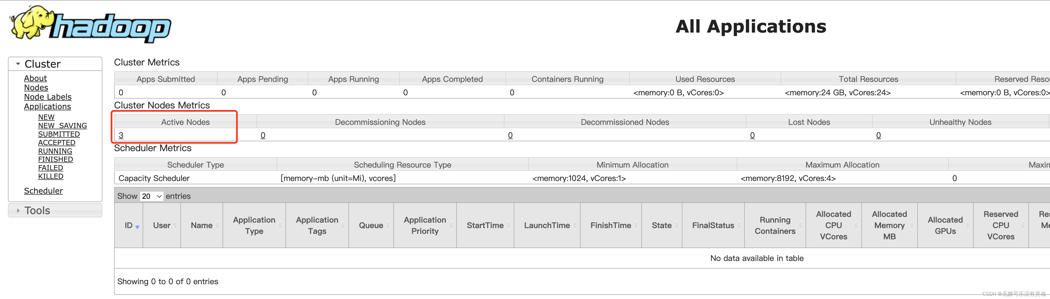This screenshot has width=1050, height=299.
Task: Filter applications by KILLED state
Action: [x=51, y=176]
